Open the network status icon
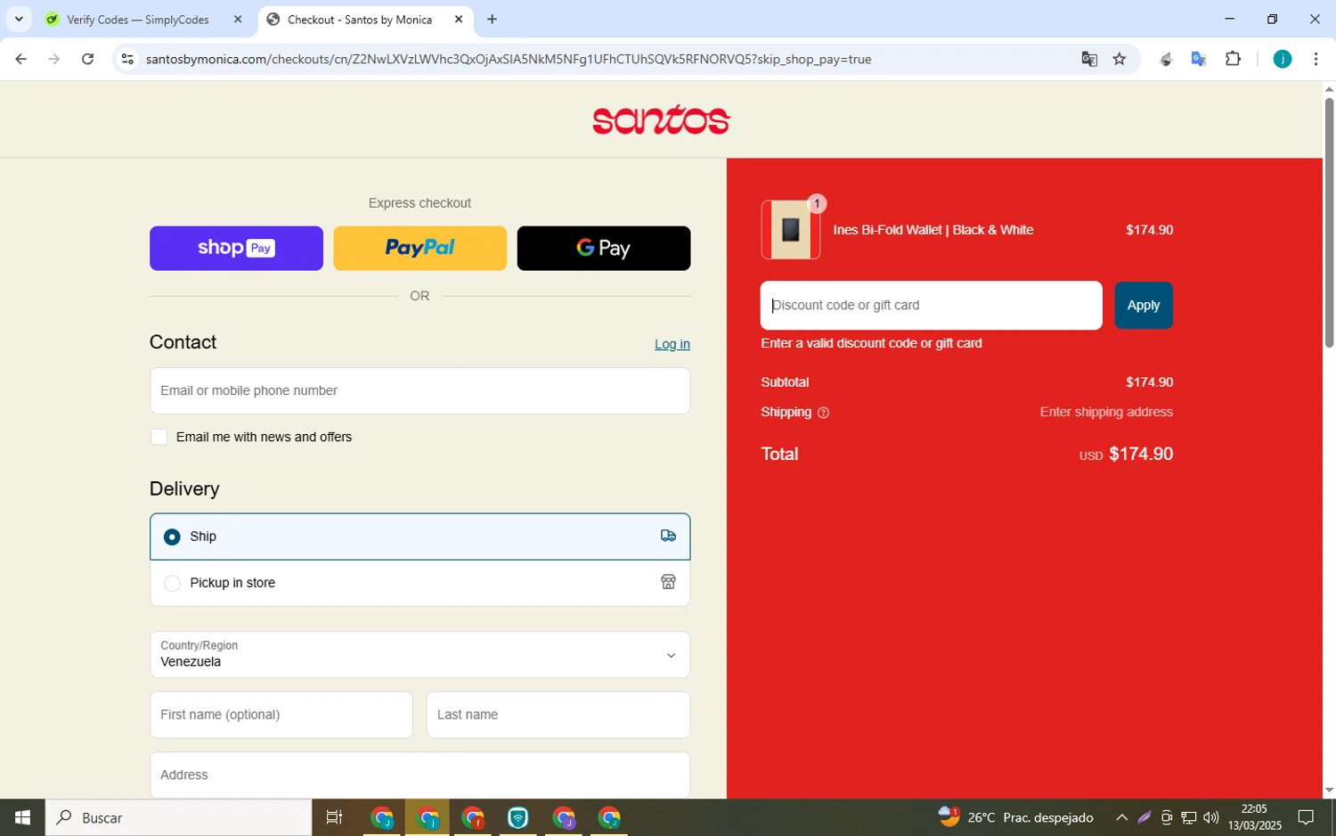 [x=1188, y=817]
